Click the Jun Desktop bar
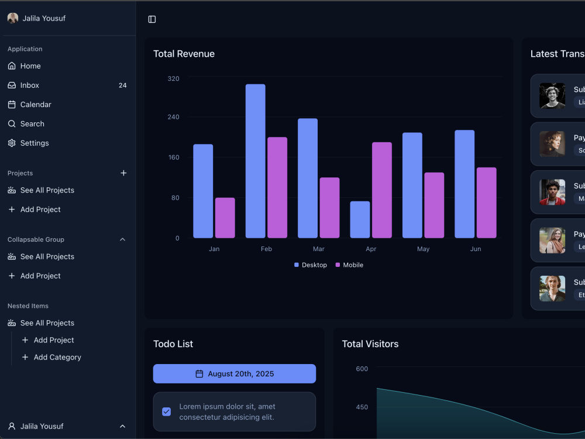585x439 pixels. pyautogui.click(x=464, y=184)
